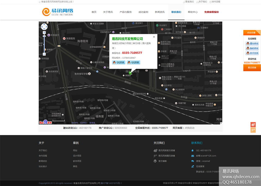261x186 pixels.
Task: Click the 易讯网络 ECEN NETWORK logo
Action: (x=58, y=12)
